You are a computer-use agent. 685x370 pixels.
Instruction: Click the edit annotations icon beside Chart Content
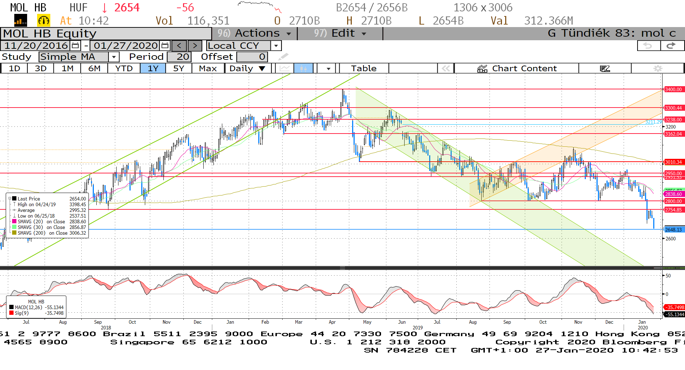coord(605,68)
